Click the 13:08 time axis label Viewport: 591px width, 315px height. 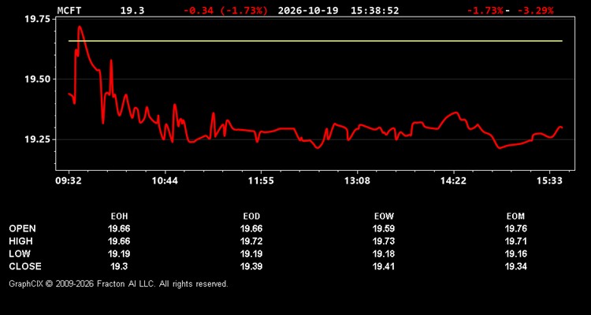click(357, 181)
